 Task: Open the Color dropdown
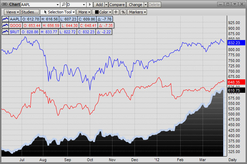click(x=102, y=12)
